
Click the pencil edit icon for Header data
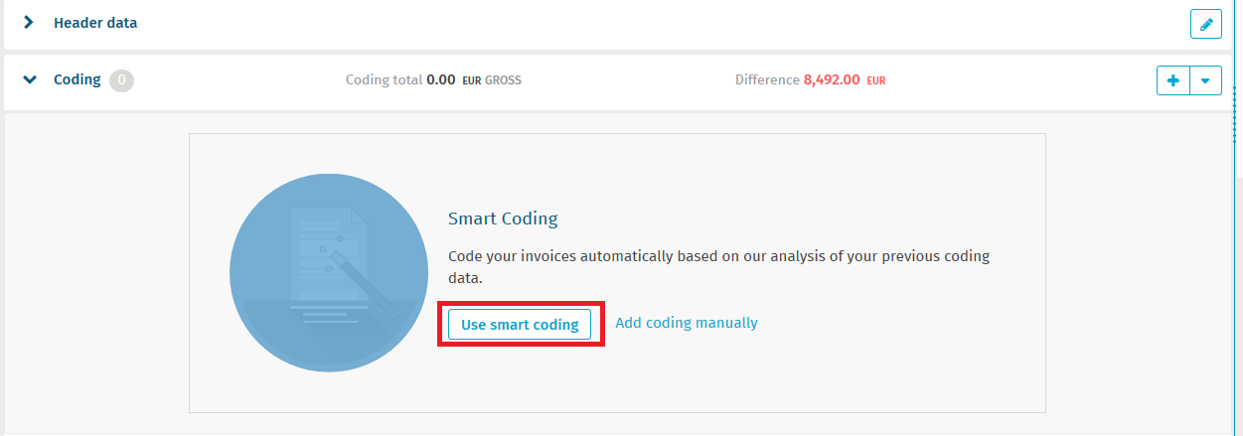click(1205, 23)
